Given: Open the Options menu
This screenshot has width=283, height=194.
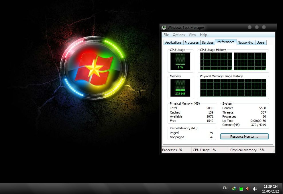Looking at the screenshot, I should click(179, 35).
